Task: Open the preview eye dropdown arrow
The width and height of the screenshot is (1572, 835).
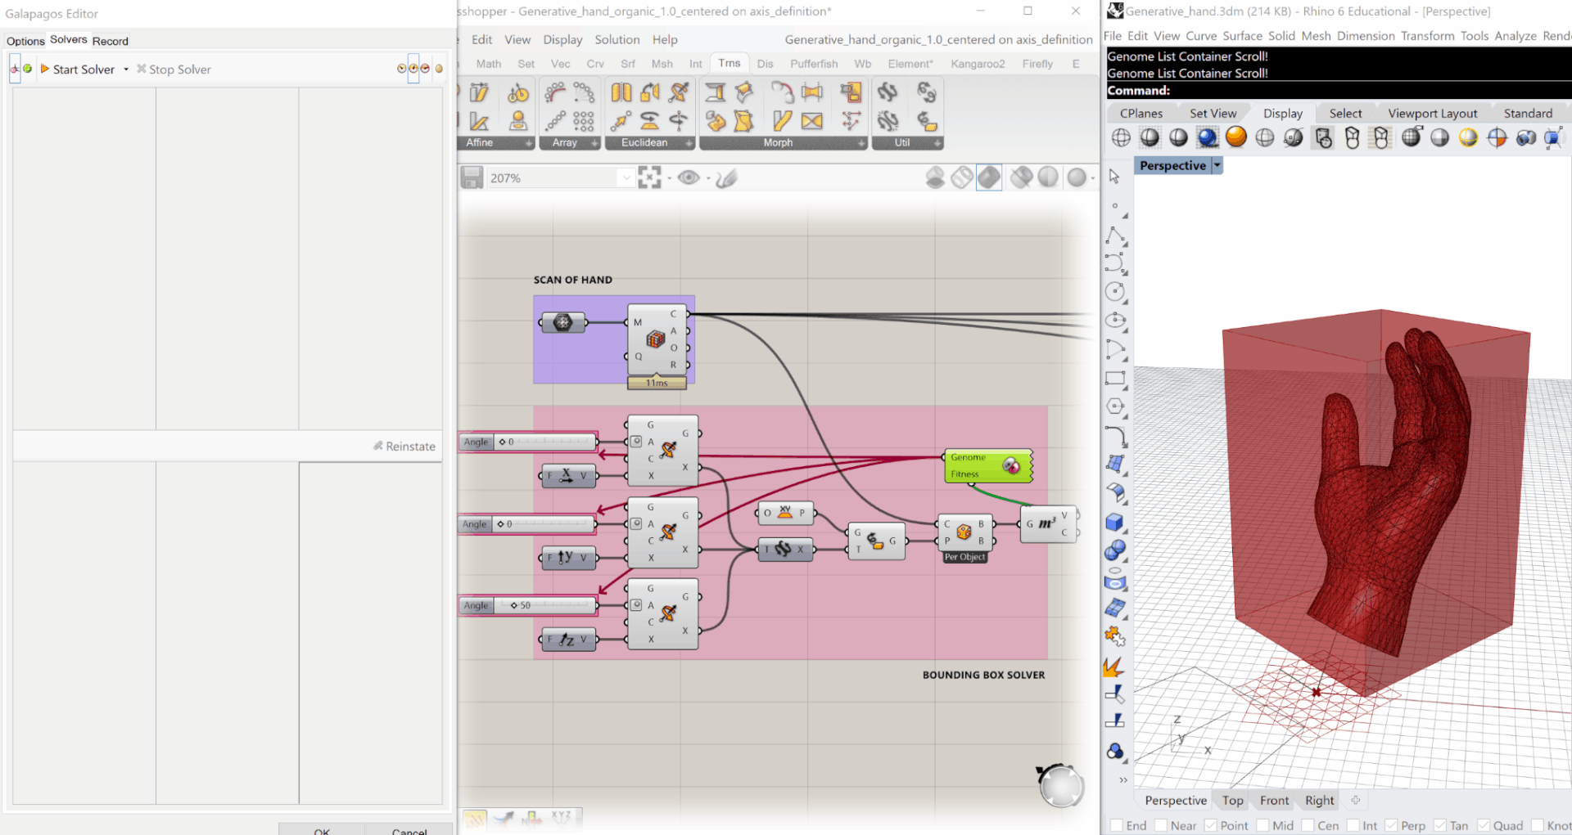Action: pos(708,178)
